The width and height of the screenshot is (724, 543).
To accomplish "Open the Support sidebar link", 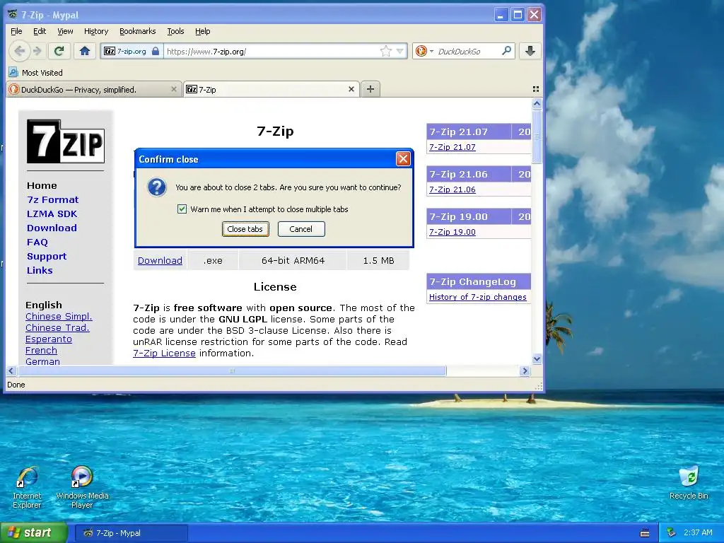I will point(47,256).
